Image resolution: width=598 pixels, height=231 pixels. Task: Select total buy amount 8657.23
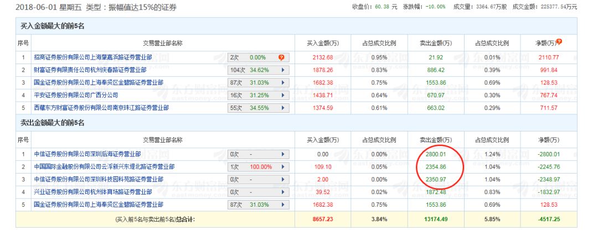(323, 219)
